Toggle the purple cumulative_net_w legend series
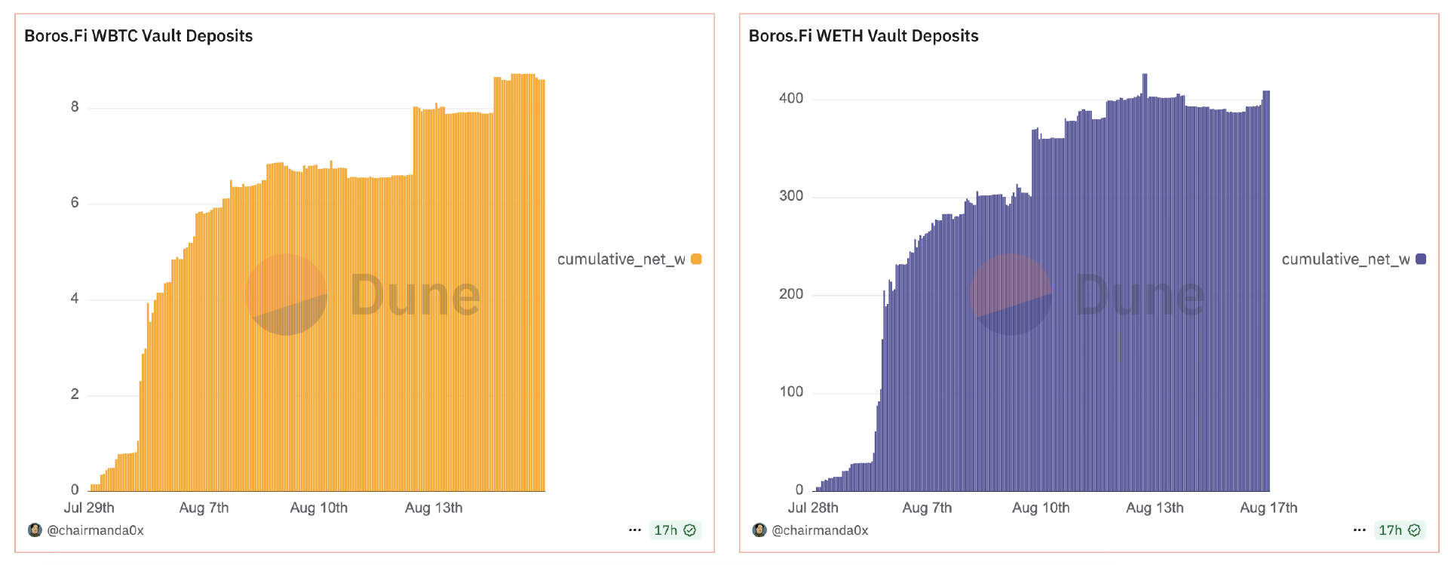1448x565 pixels. [x=1345, y=259]
